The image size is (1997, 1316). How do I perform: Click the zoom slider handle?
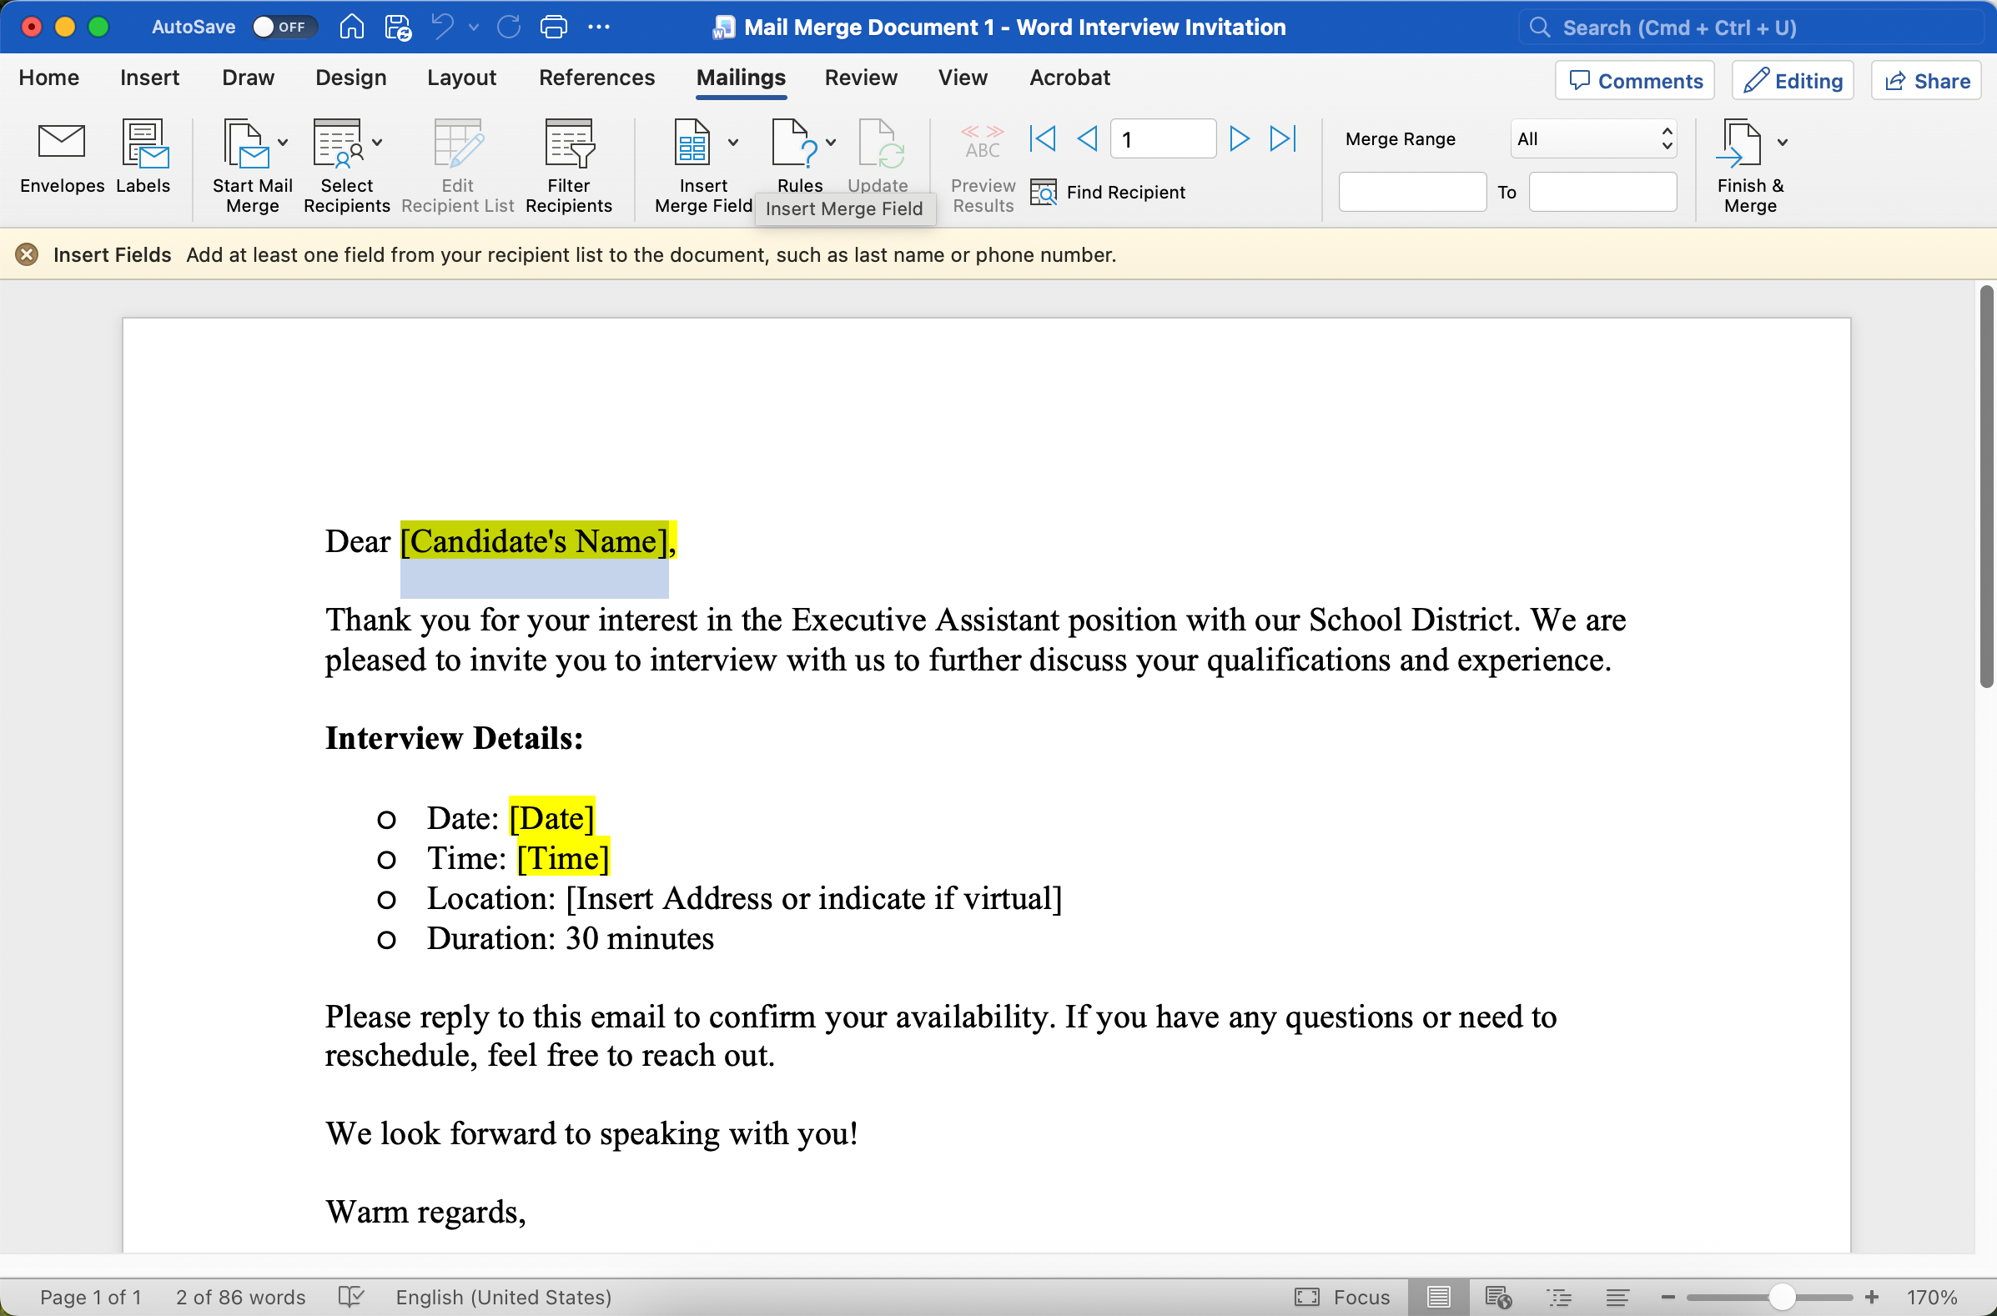tap(1781, 1297)
